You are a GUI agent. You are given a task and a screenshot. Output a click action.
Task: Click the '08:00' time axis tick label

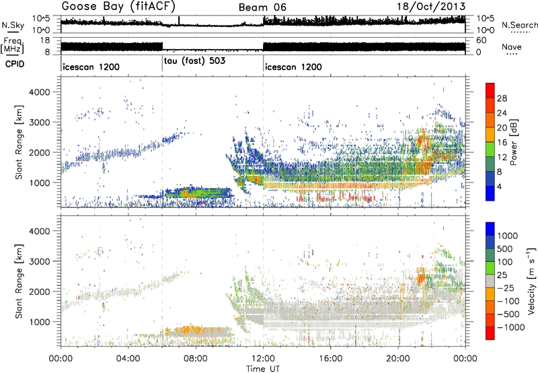(x=196, y=359)
